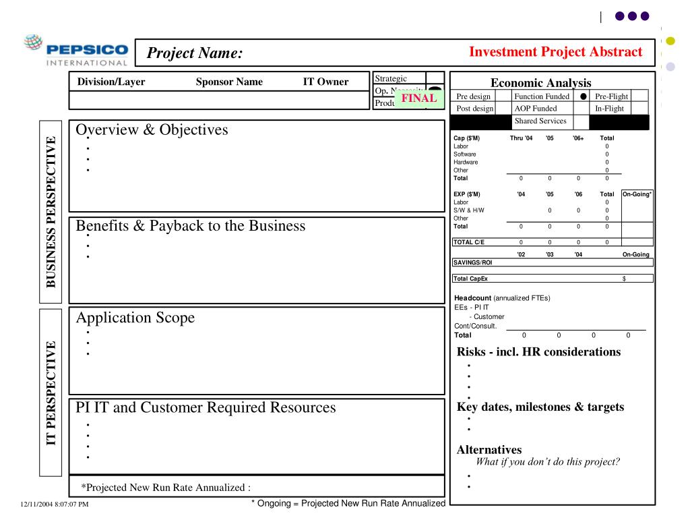Image resolution: width=690 pixels, height=518 pixels.
Task: Click the 'IT Owner' header
Action: [325, 82]
